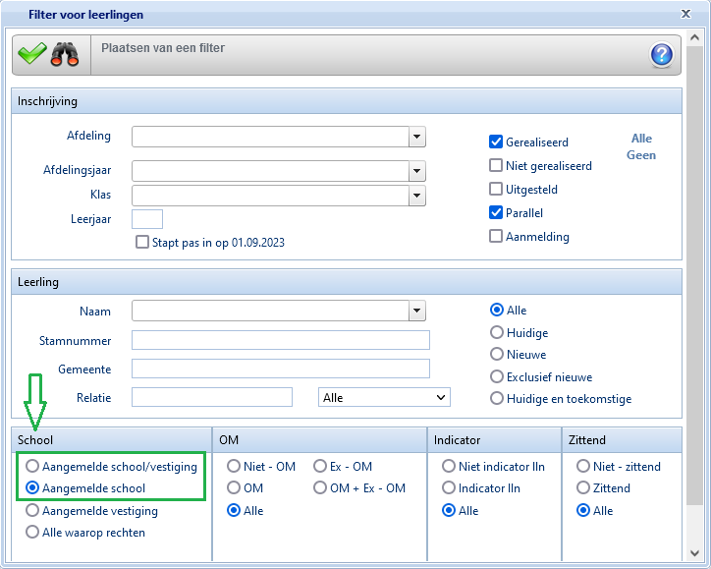Click the Stamnummer input field
The height and width of the screenshot is (569, 711).
coord(280,340)
